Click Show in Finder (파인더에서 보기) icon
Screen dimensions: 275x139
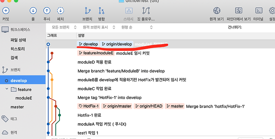point(238,11)
